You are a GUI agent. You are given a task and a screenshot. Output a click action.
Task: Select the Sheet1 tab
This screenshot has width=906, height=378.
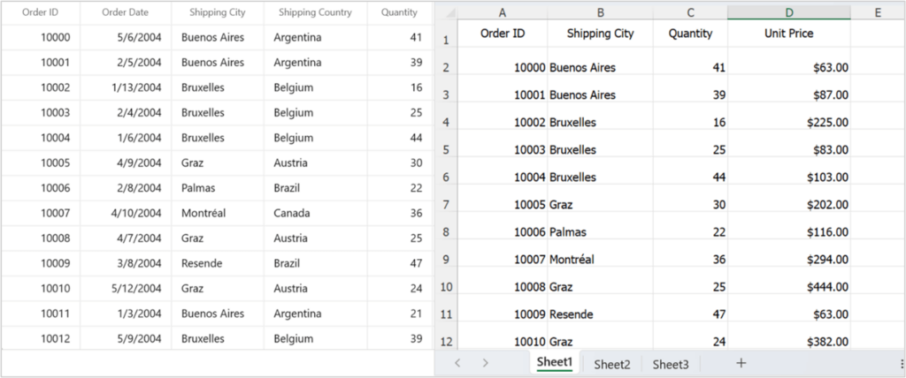[555, 363]
